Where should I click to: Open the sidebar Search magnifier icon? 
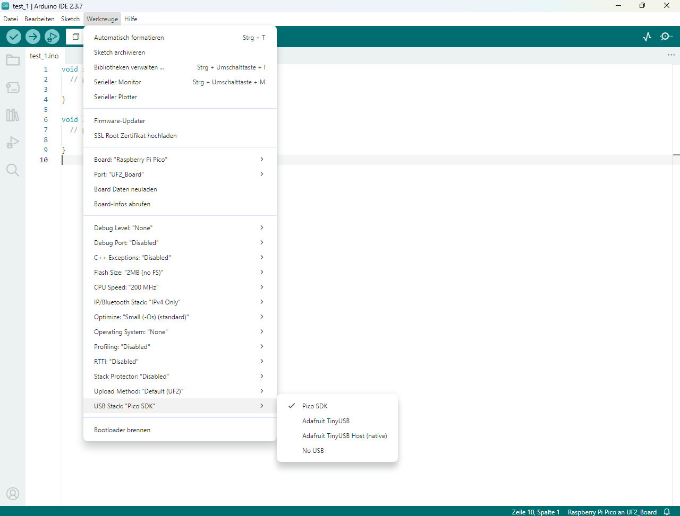(x=13, y=170)
